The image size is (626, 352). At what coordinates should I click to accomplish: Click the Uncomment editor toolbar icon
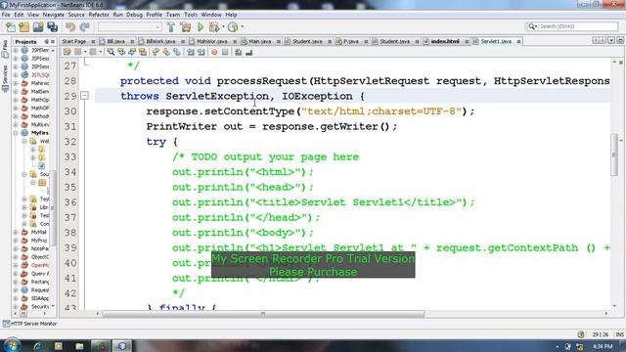[x=248, y=52]
